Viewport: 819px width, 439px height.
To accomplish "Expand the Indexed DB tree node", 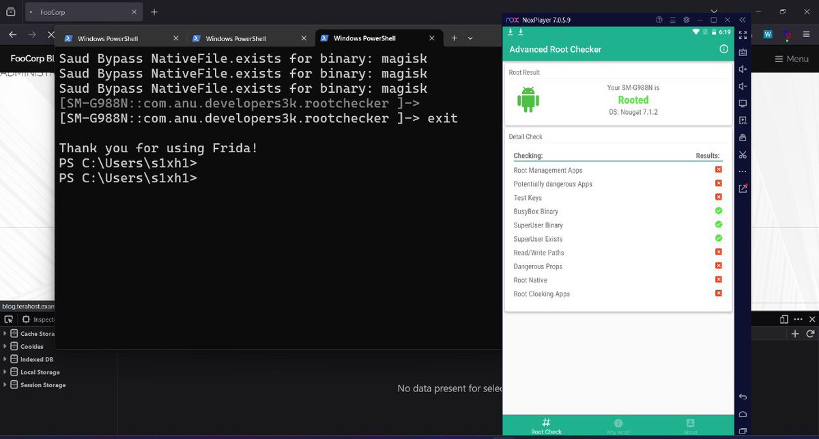I will coord(5,360).
